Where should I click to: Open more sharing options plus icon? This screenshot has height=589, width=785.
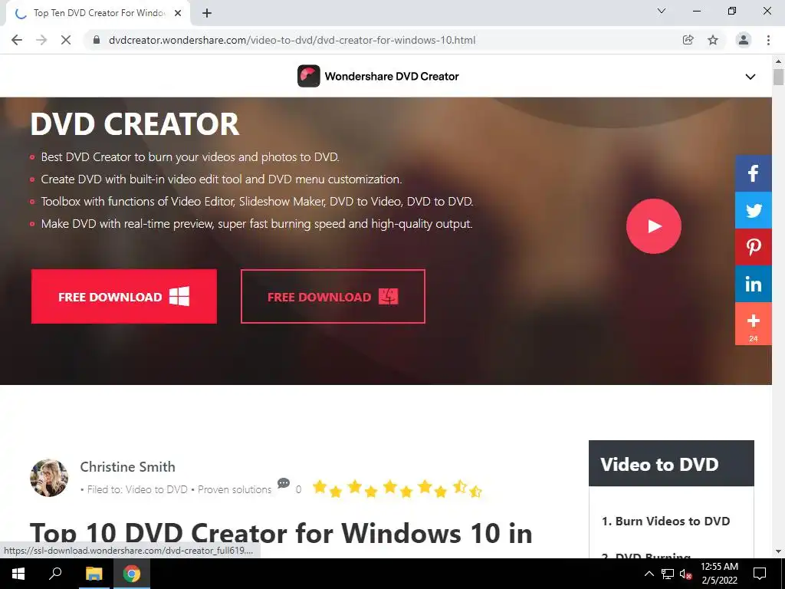tap(753, 324)
